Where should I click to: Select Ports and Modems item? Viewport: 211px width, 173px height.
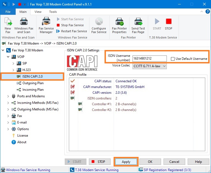[x=28, y=96]
